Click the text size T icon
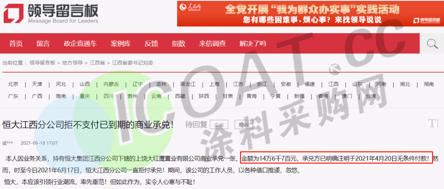The height and width of the screenshot is (189, 444). [x=433, y=123]
